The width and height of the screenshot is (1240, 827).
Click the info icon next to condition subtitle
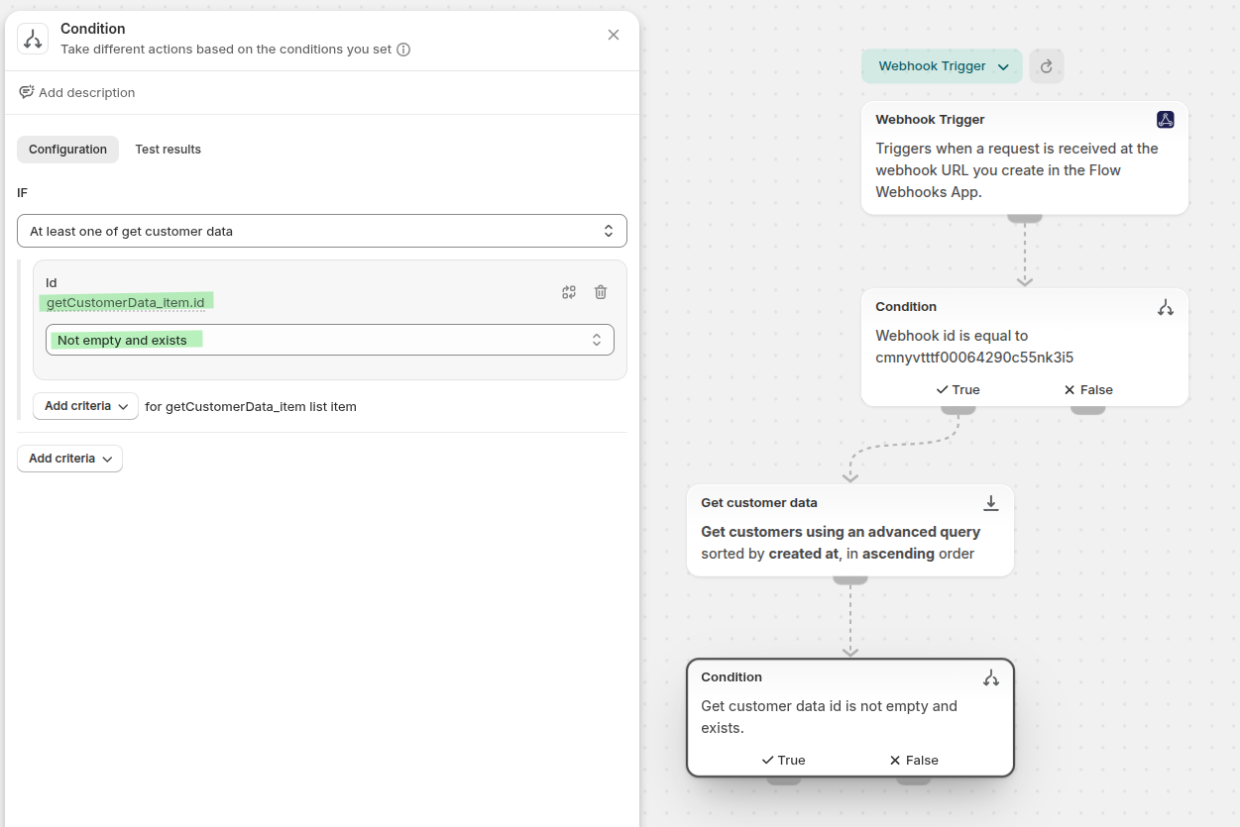[403, 50]
